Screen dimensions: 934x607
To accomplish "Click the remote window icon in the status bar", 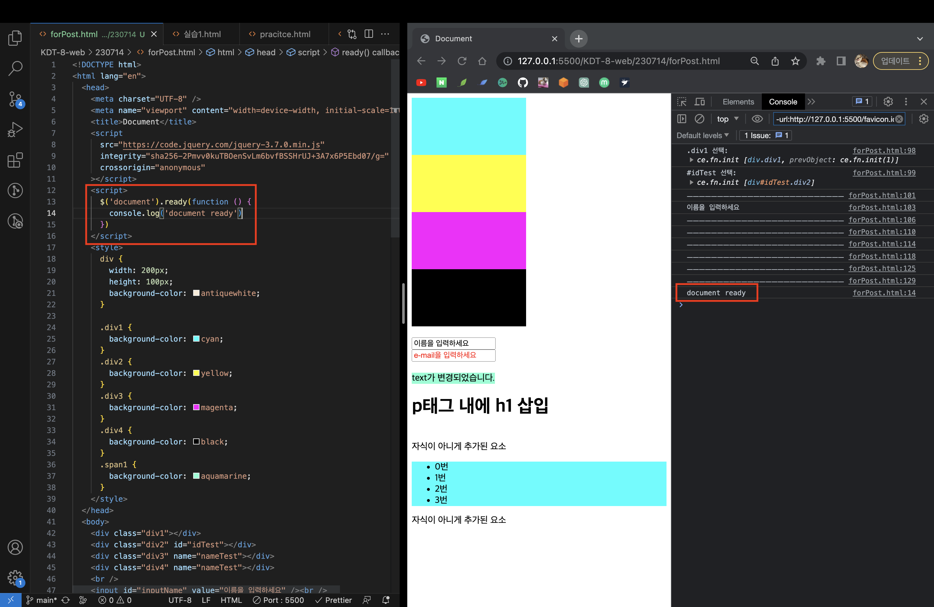I will tap(10, 600).
